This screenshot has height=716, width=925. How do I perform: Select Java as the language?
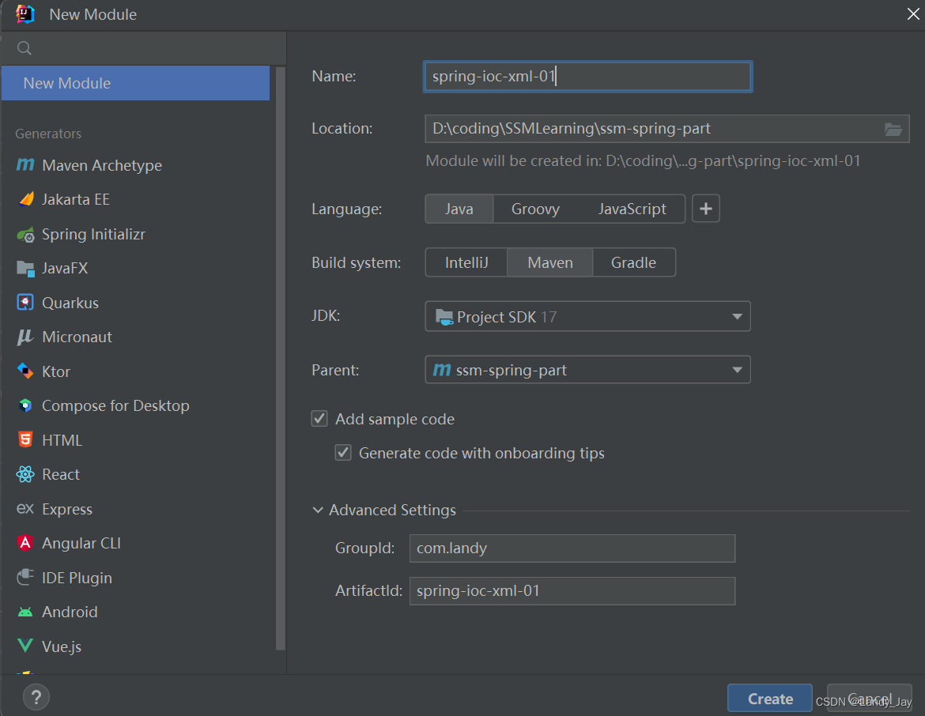tap(459, 209)
